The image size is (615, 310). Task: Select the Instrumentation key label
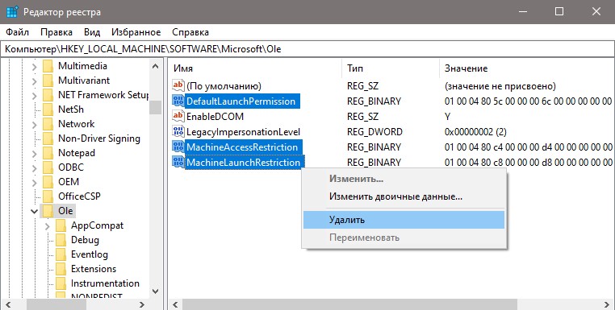coord(105,283)
